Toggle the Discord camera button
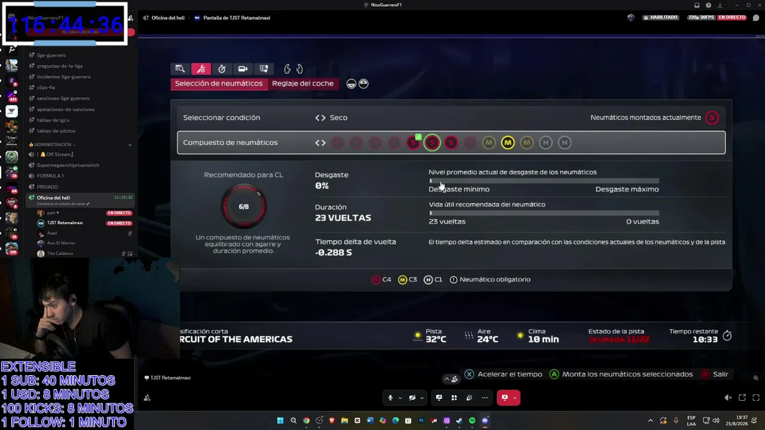Viewport: 765px width, 430px height. [412, 398]
